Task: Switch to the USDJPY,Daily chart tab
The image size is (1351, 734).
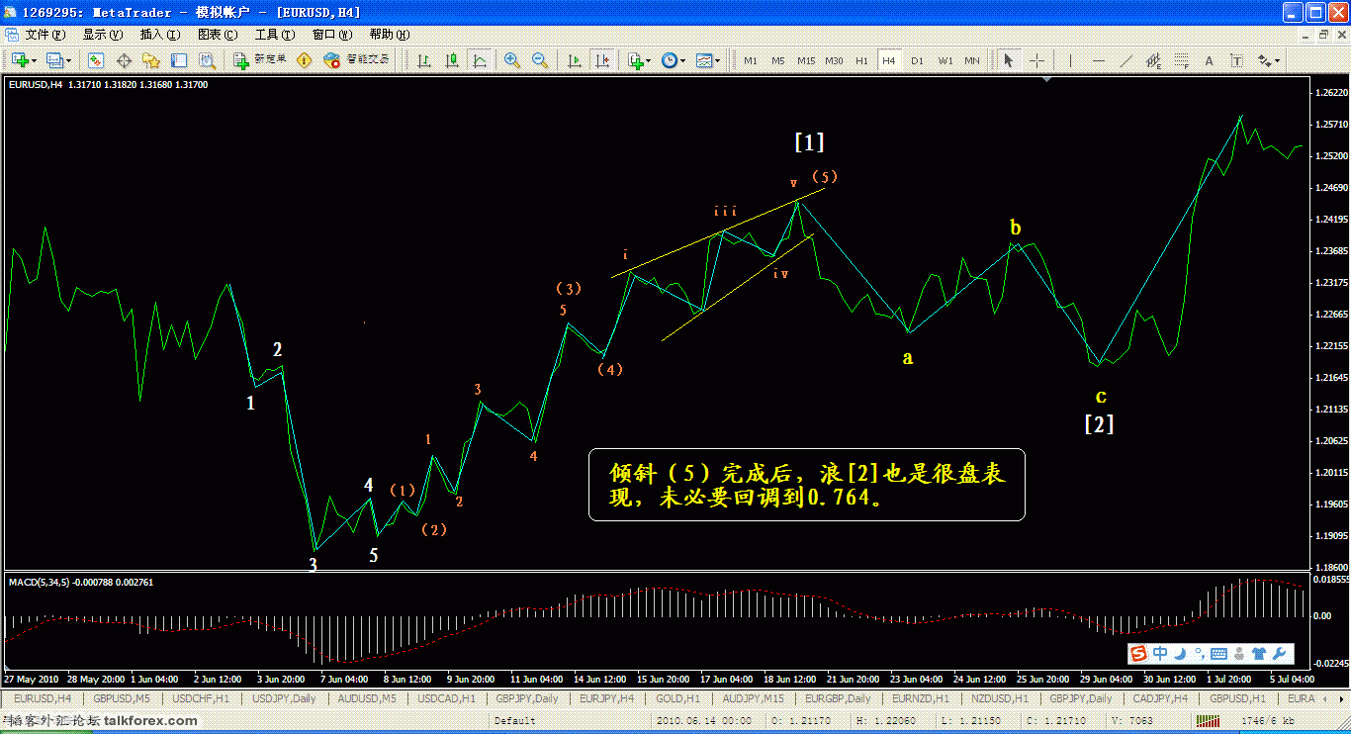Action: (x=285, y=698)
